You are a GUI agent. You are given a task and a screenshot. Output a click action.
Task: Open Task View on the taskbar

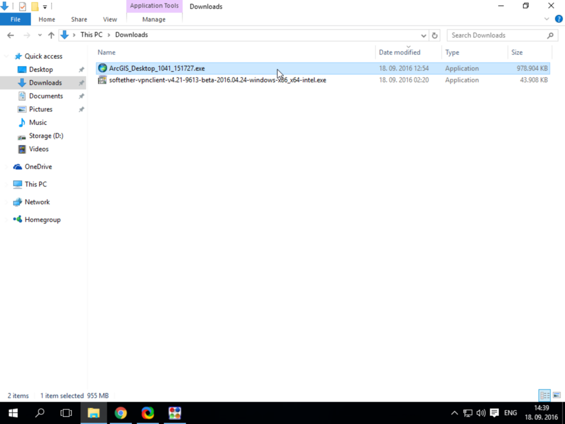pyautogui.click(x=66, y=413)
